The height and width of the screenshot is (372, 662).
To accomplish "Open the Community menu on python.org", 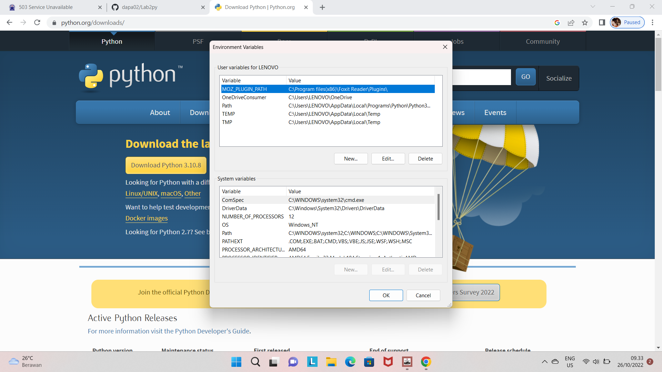I will pos(542,42).
